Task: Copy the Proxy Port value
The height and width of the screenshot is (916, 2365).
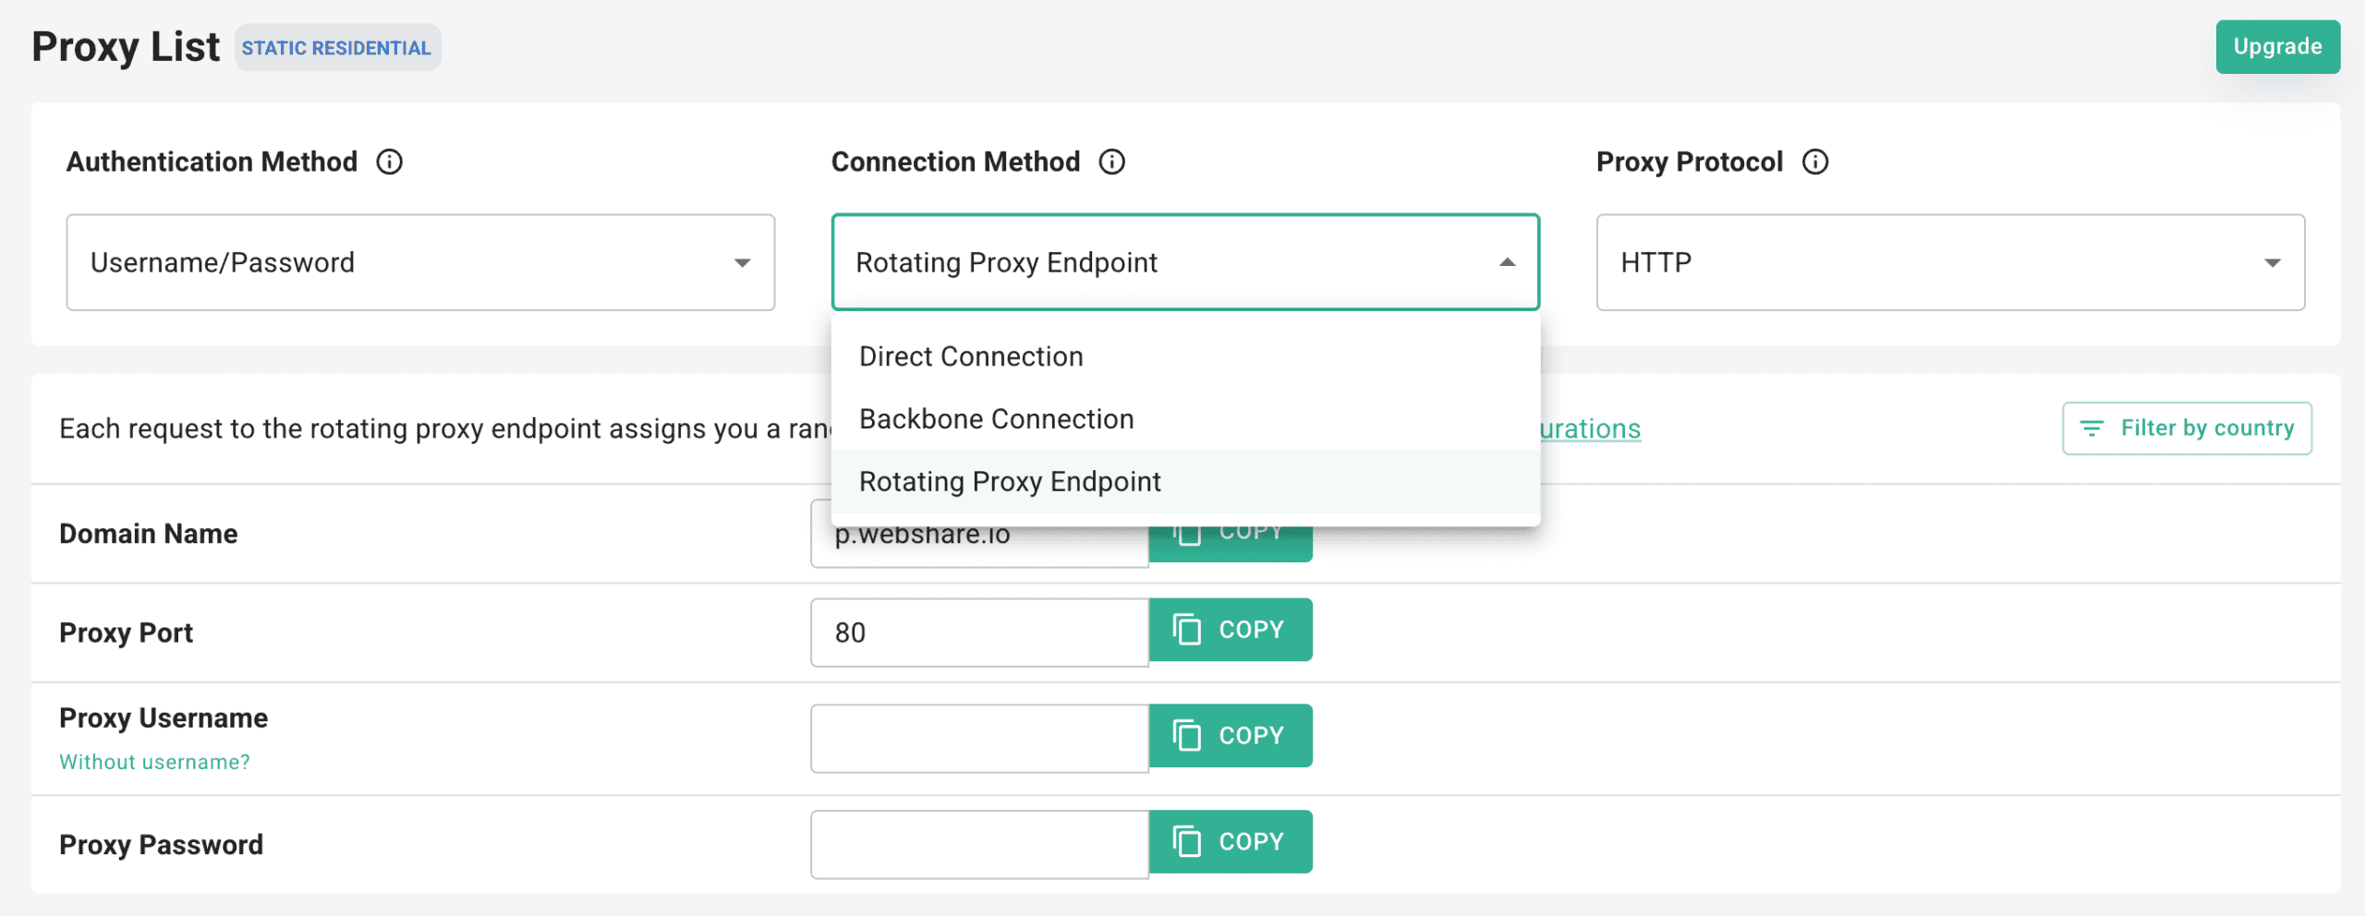Action: click(x=1231, y=630)
